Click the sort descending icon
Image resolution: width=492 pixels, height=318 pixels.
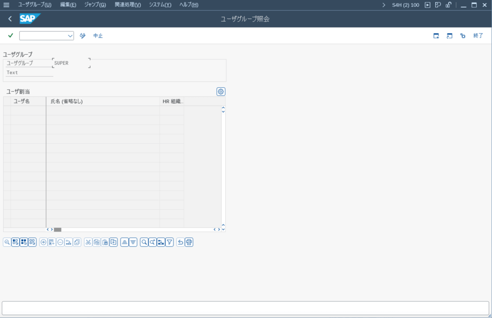(133, 242)
